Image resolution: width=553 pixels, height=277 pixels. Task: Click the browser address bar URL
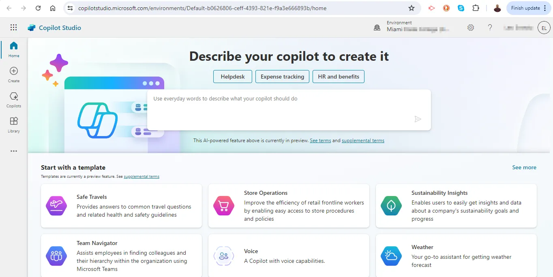point(202,8)
